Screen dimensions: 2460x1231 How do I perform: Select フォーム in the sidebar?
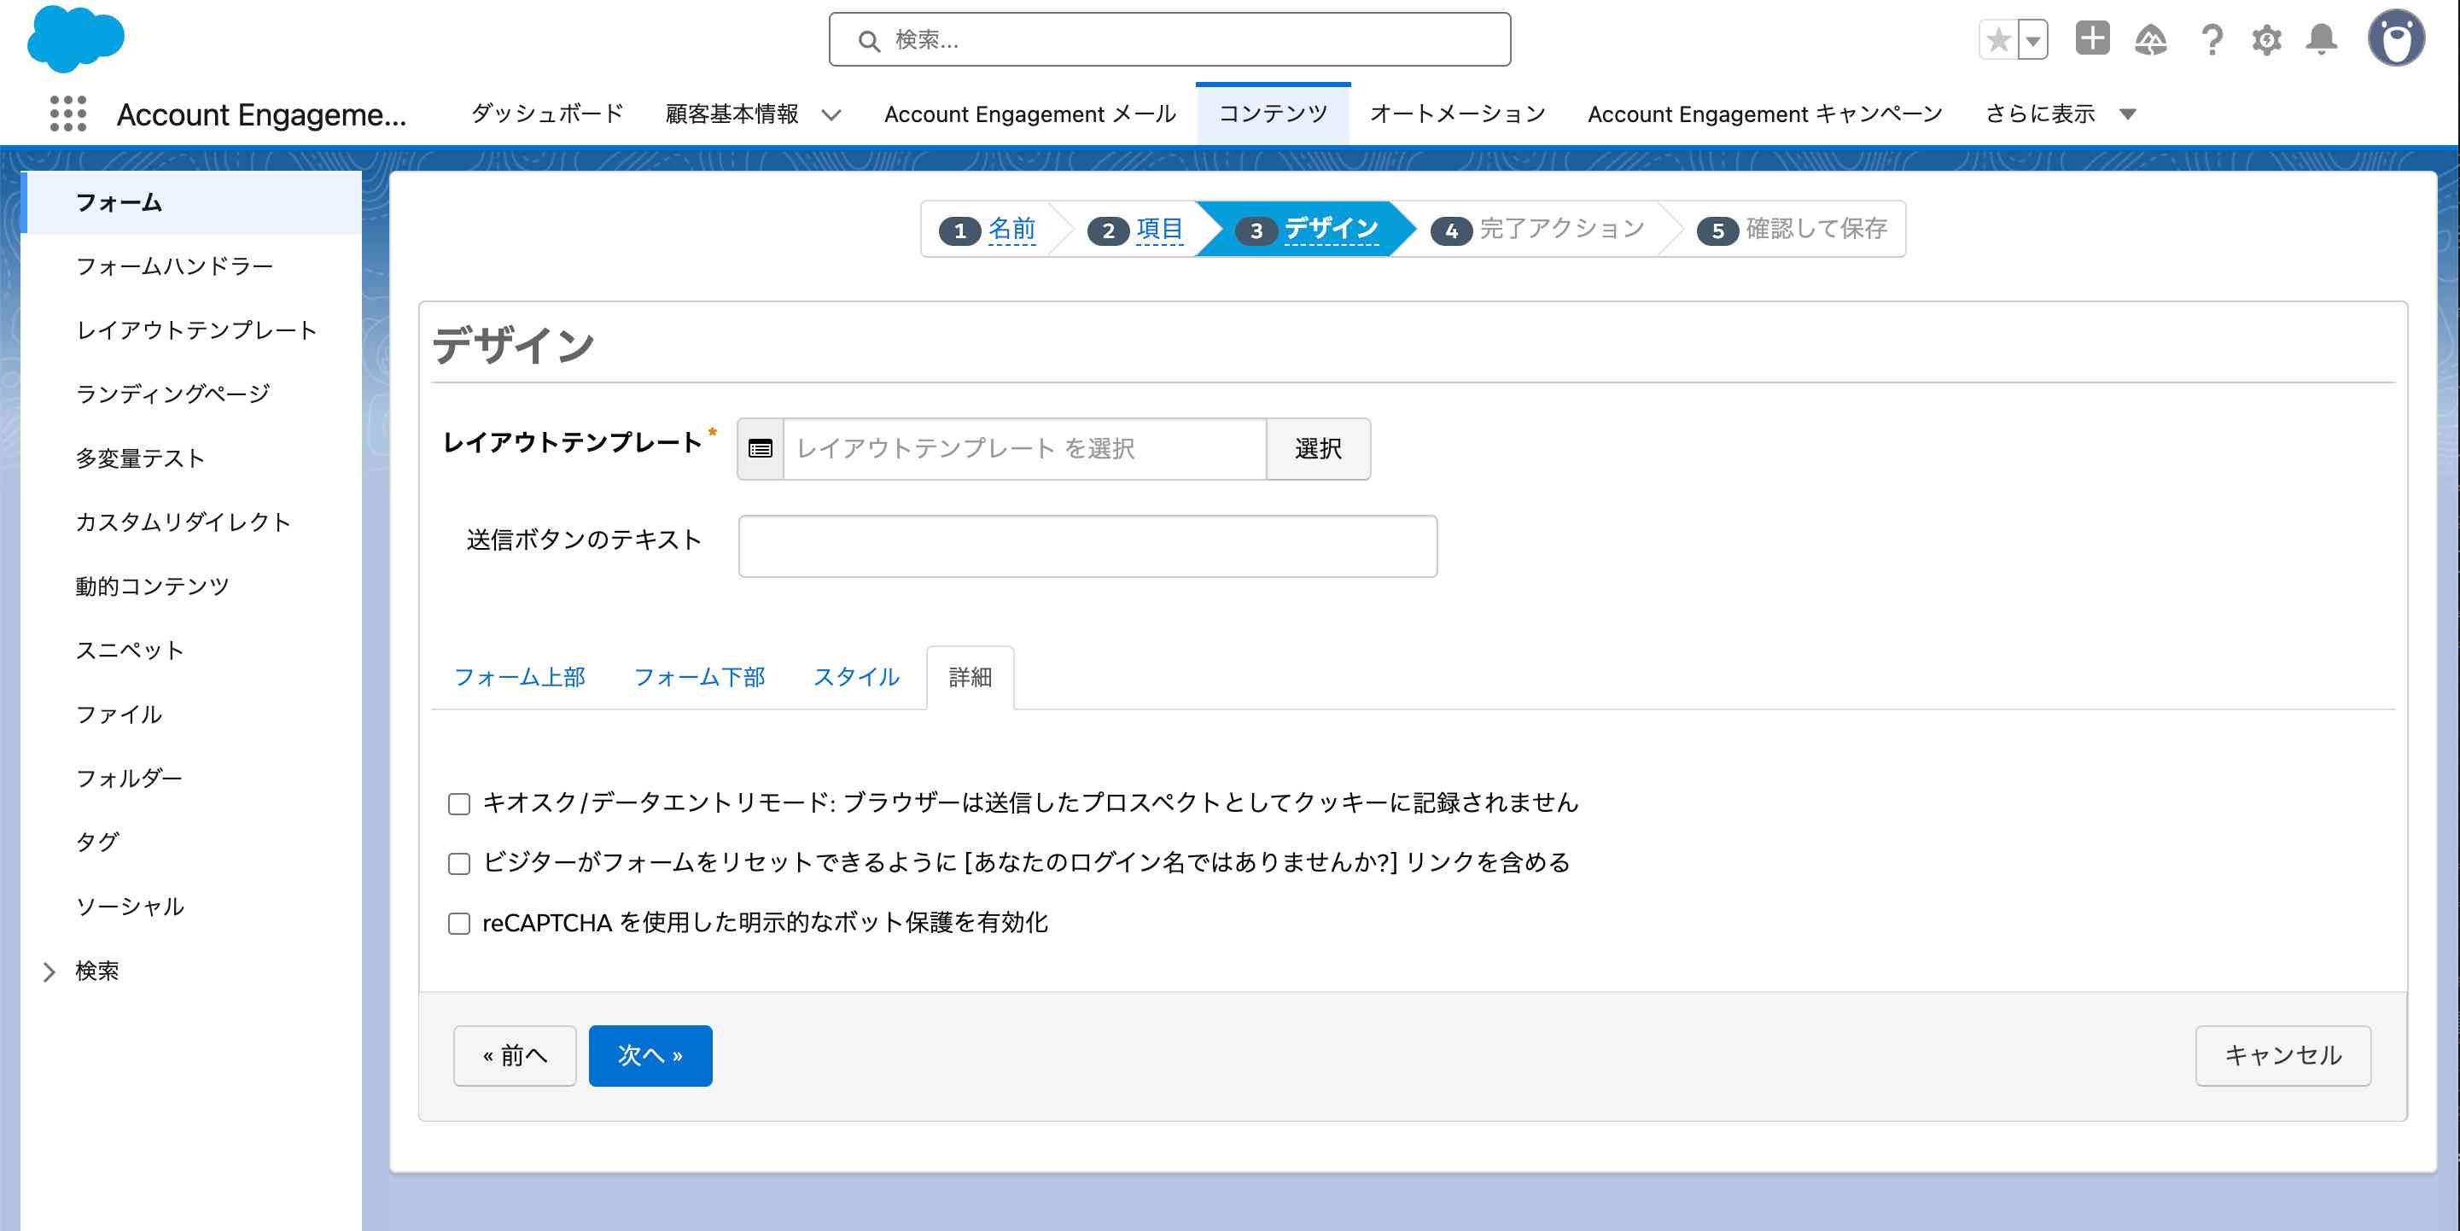click(x=192, y=202)
